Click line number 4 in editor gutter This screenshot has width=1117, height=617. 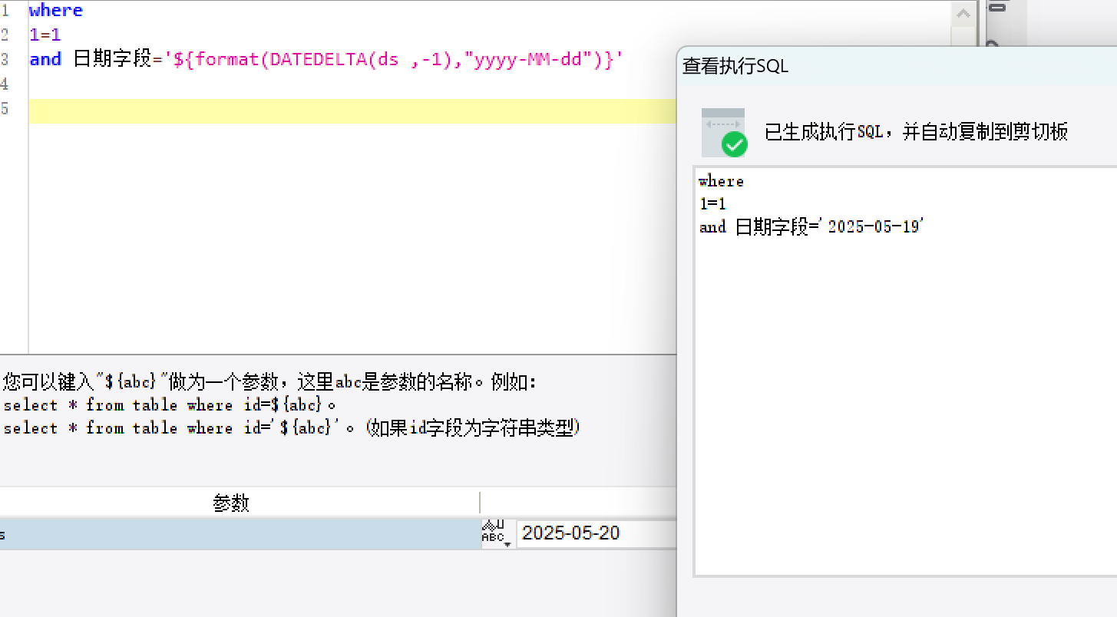click(x=5, y=84)
